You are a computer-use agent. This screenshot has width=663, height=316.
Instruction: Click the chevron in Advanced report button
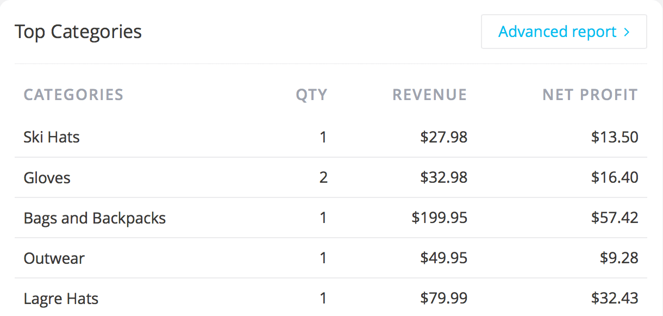627,32
